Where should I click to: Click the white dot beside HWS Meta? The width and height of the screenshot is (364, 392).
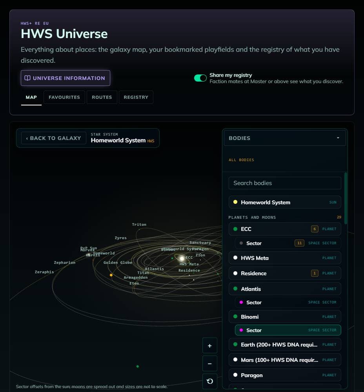235,258
